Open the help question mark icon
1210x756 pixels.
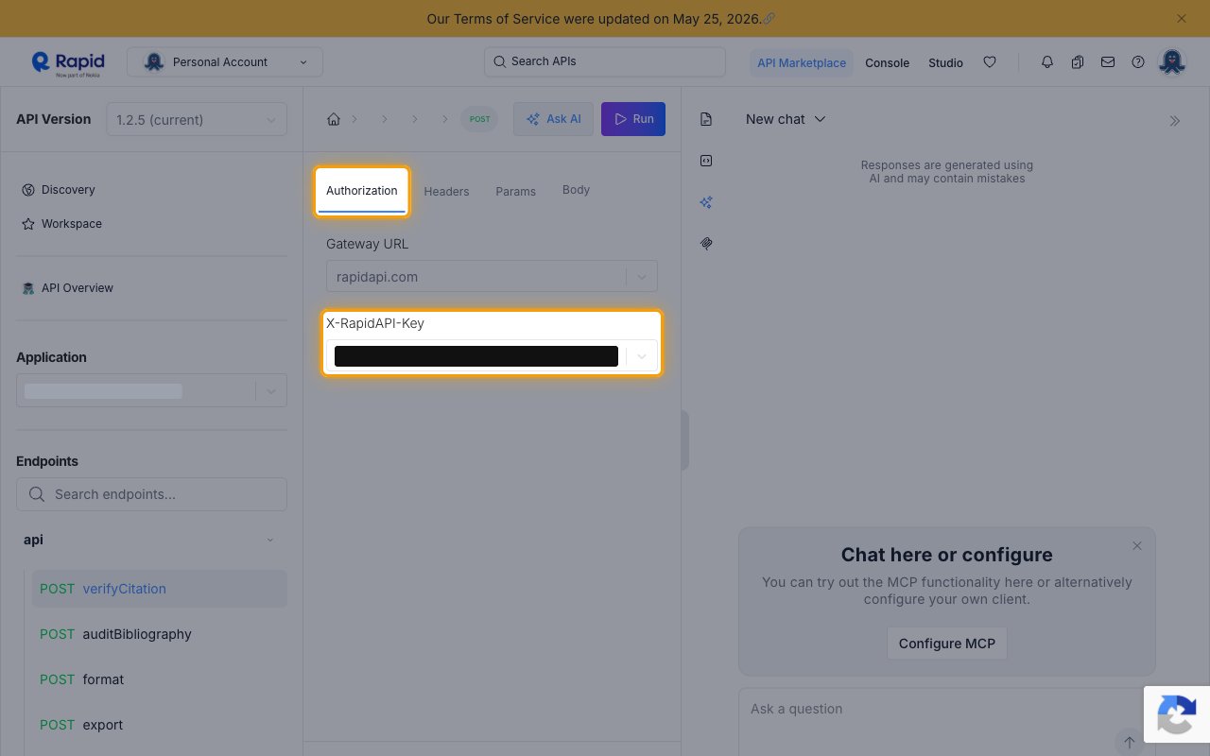point(1138,62)
